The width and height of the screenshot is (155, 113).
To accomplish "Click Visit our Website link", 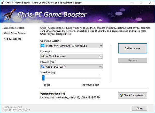I will pyautogui.click(x=12, y=39).
